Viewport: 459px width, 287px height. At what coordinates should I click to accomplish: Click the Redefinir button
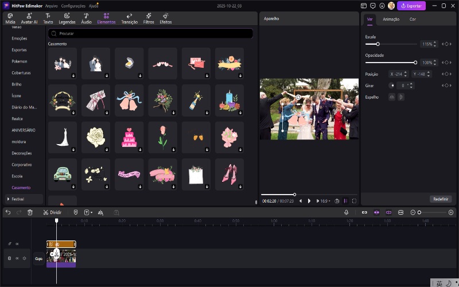[441, 199]
